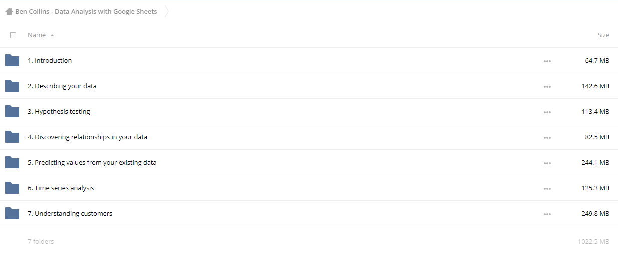Show more options for Understanding customers
The height and width of the screenshot is (261, 618).
[547, 214]
